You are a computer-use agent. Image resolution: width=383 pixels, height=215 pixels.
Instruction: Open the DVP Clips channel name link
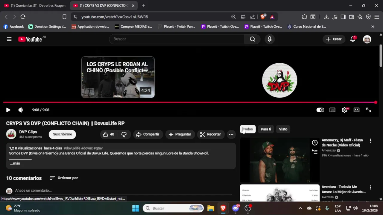tap(28, 132)
